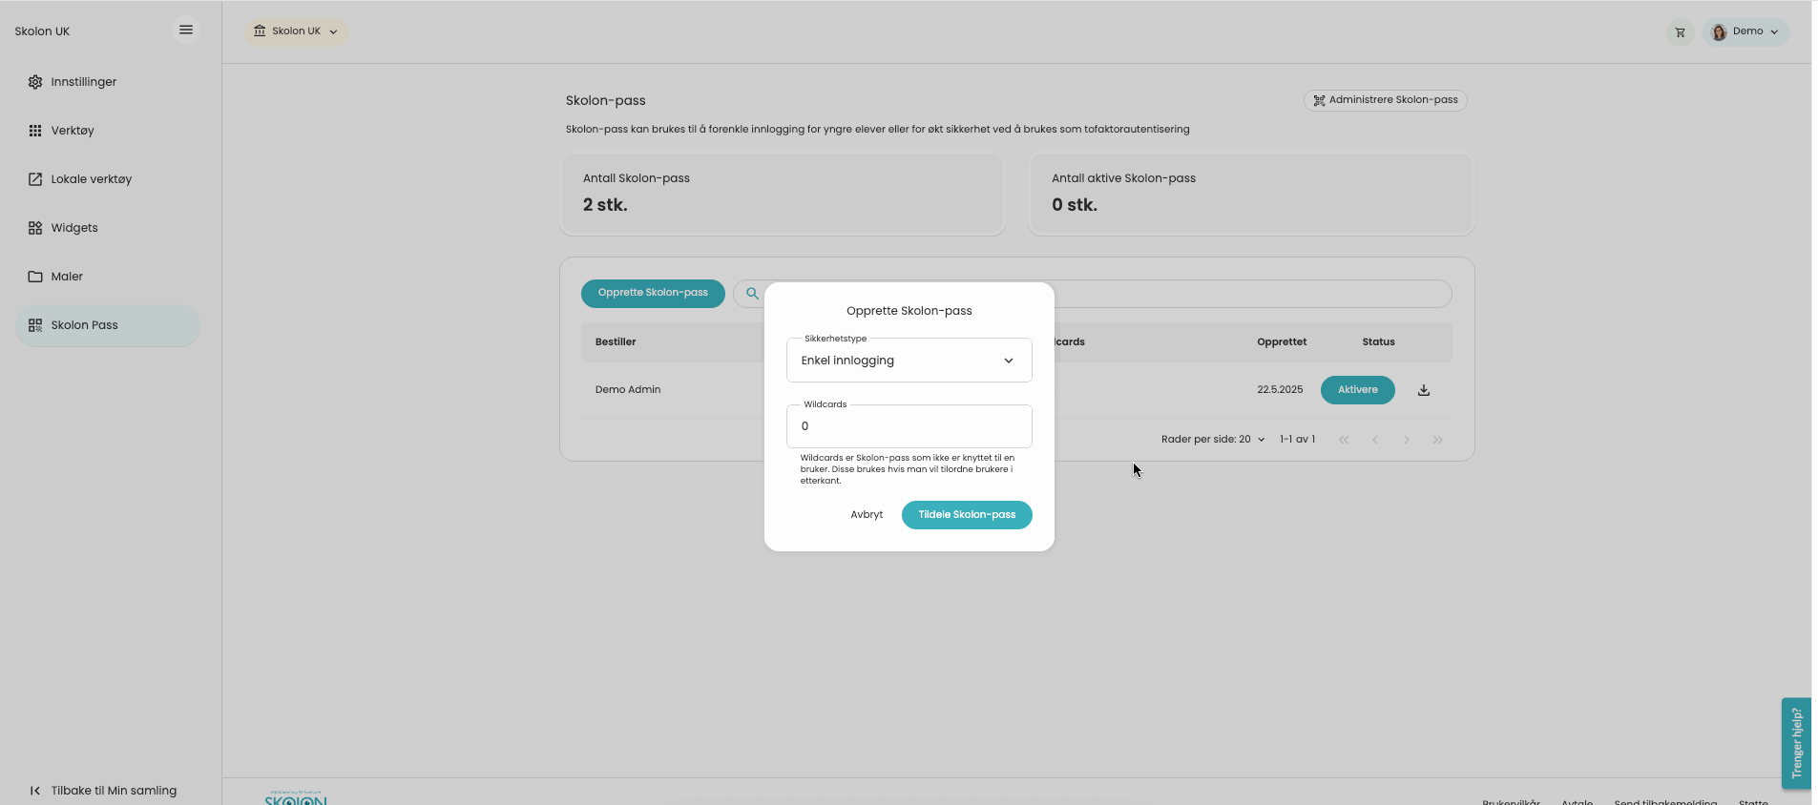Viewport: 1818px width, 805px height.
Task: Expand the Sikkerhetstype dropdown
Action: pyautogui.click(x=909, y=361)
